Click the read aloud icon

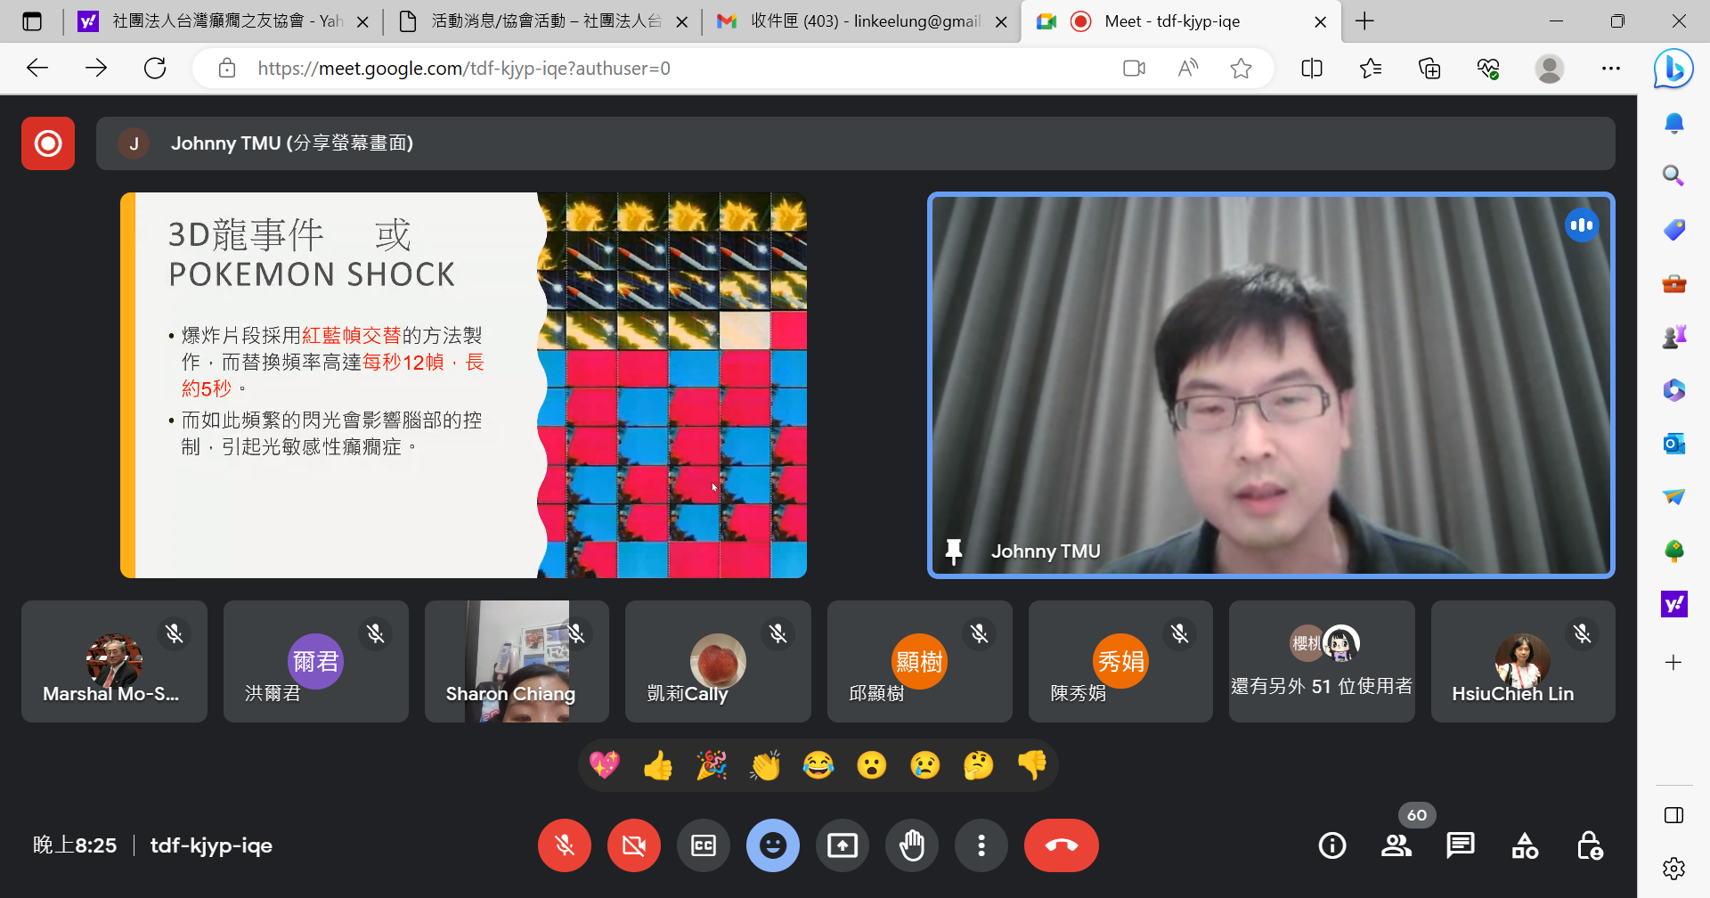click(x=1187, y=69)
